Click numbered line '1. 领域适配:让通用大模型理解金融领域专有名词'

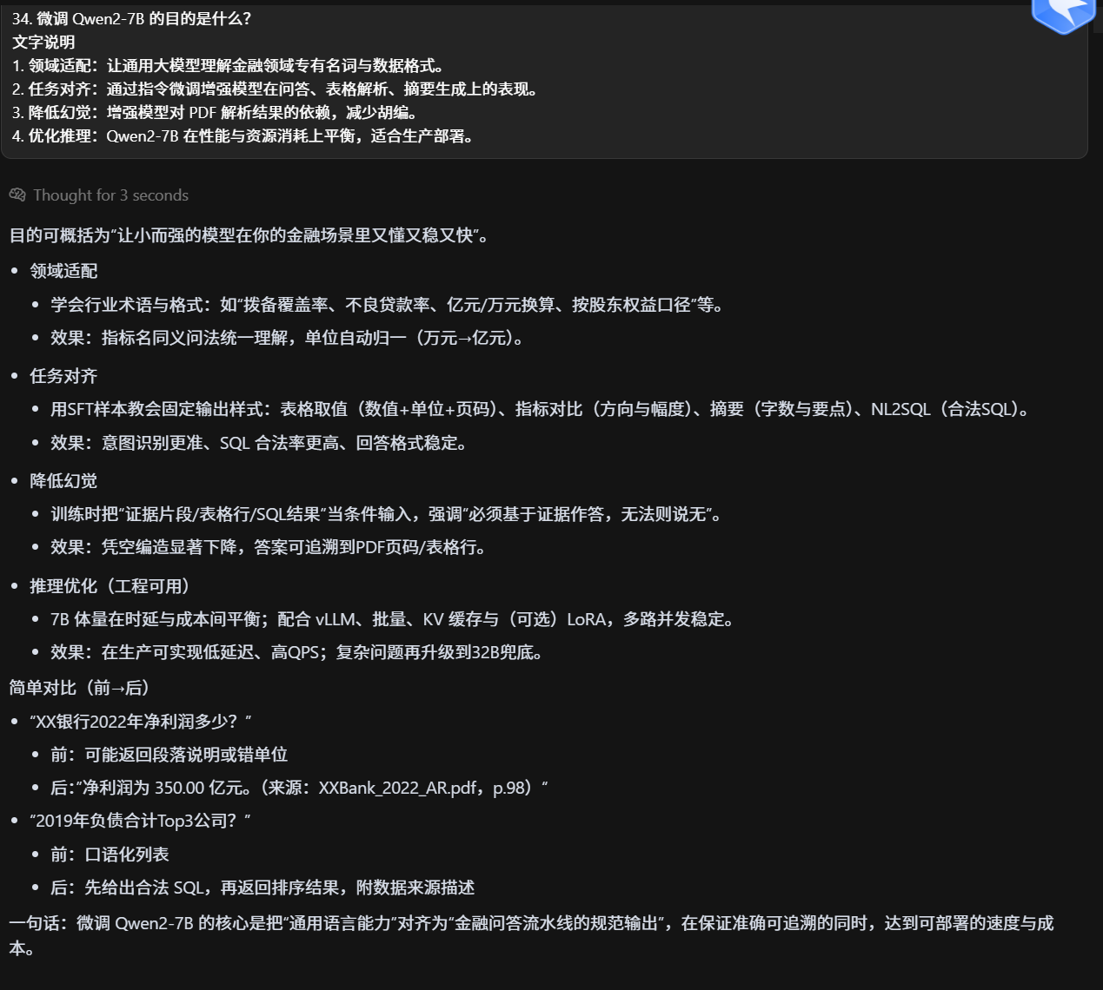pyautogui.click(x=229, y=65)
